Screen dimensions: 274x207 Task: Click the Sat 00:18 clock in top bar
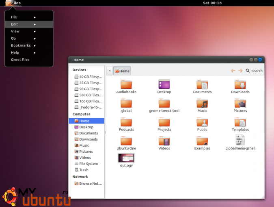[212, 3]
